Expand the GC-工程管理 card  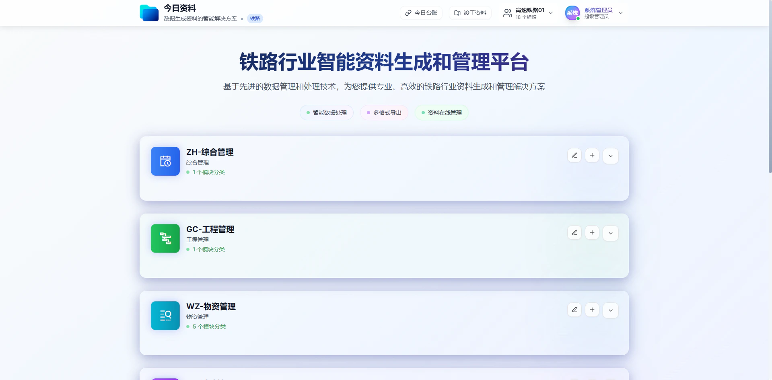pyautogui.click(x=611, y=233)
